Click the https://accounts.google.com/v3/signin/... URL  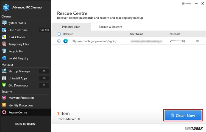(95, 41)
